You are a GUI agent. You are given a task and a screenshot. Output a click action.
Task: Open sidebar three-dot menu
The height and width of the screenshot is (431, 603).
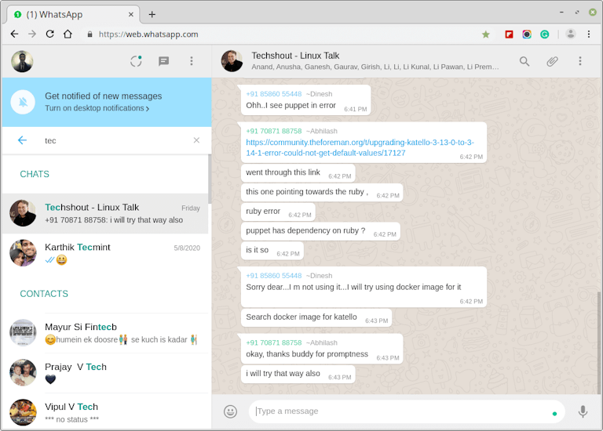coord(192,61)
